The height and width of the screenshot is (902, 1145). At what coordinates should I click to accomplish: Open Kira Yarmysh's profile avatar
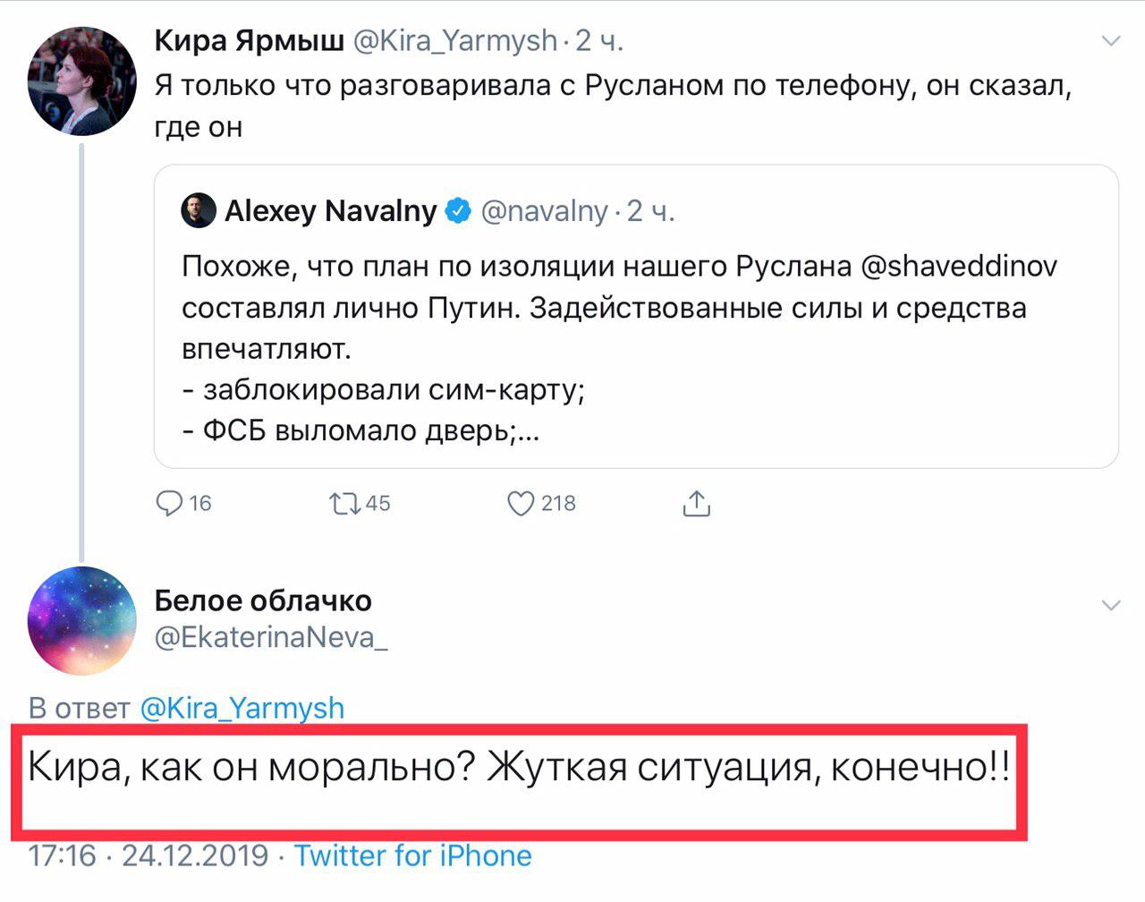[x=82, y=81]
